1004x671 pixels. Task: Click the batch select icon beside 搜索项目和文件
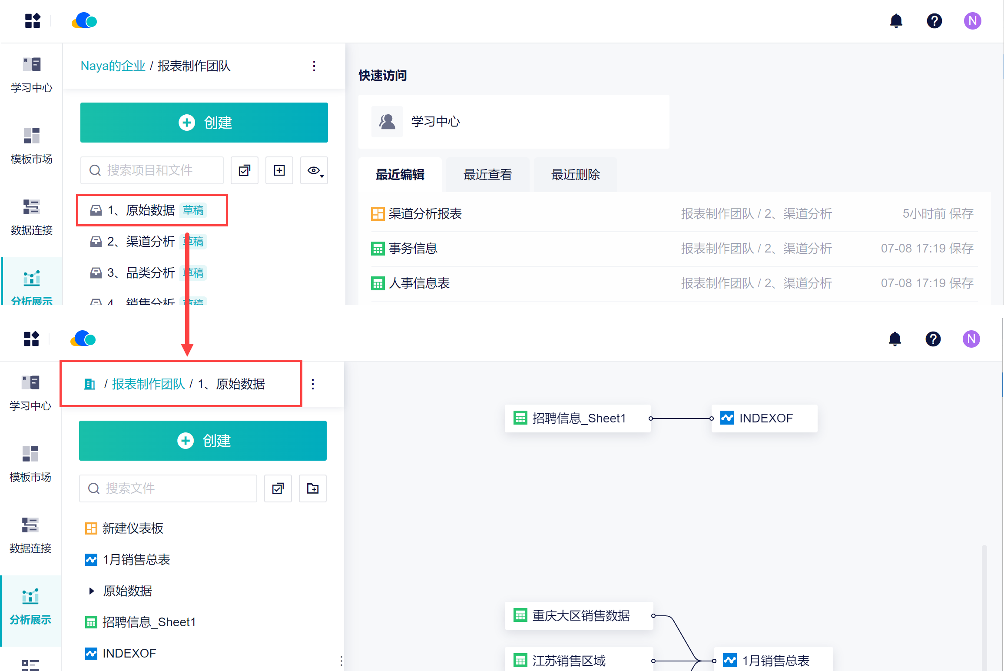pos(245,170)
